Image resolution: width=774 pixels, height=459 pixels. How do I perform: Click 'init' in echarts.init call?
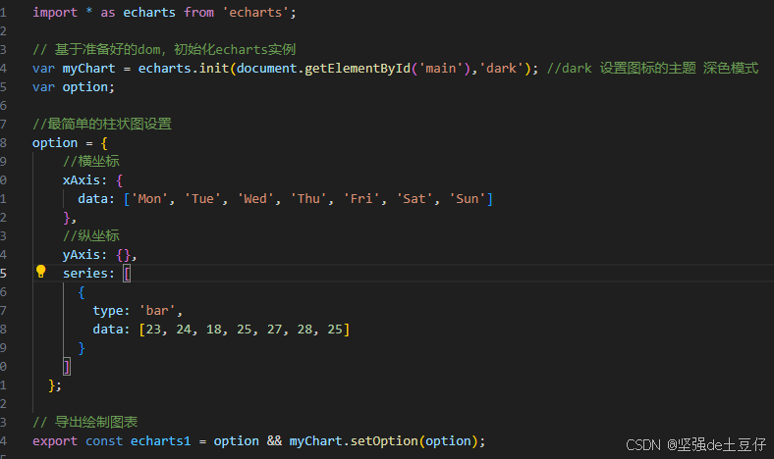pos(214,68)
